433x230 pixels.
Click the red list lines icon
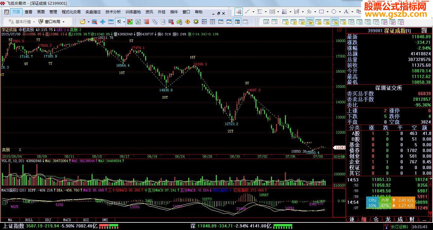(146, 22)
